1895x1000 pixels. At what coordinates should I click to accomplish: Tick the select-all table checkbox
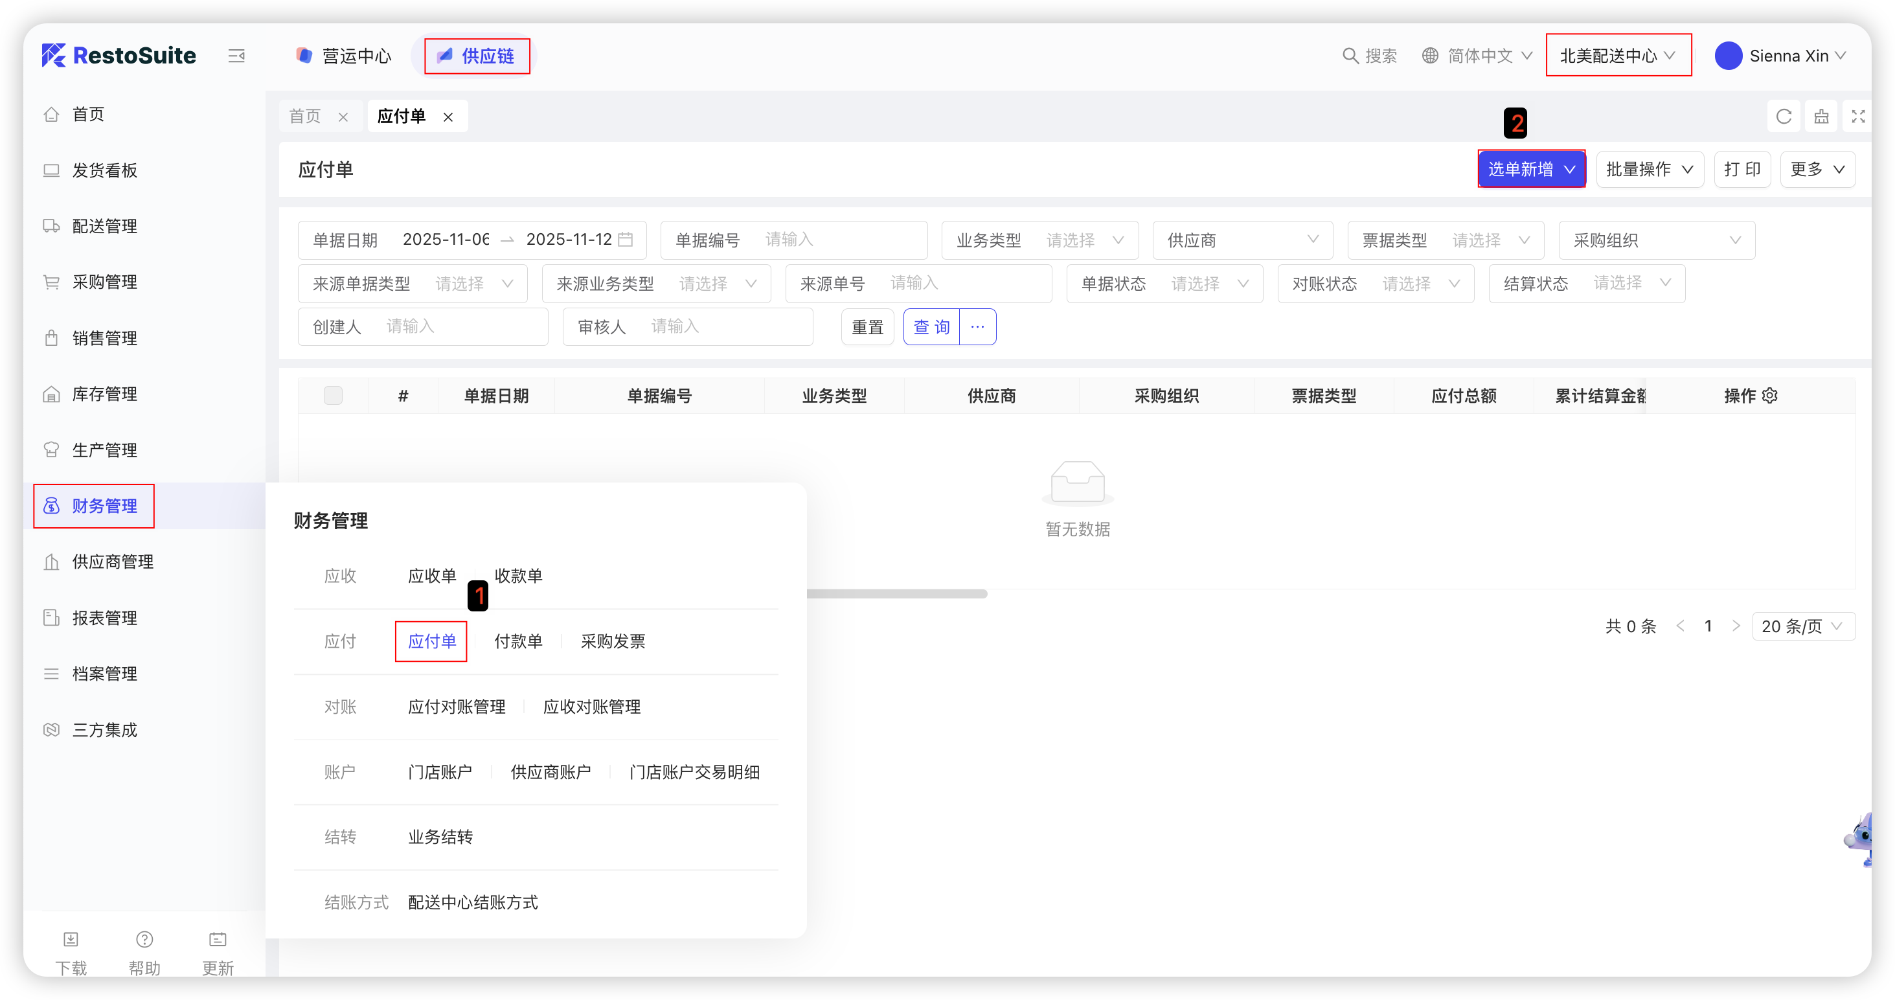point(334,396)
